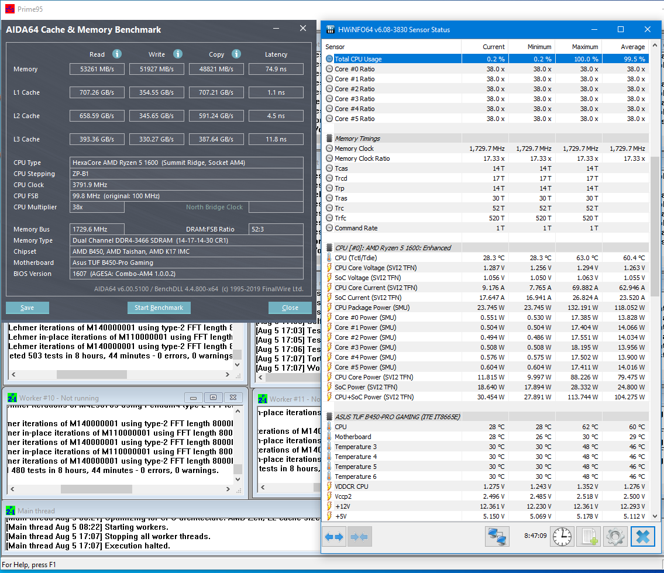Minimize Worker #10 window

point(194,398)
